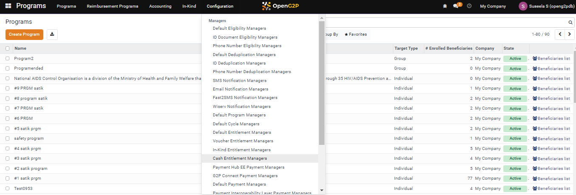Select Cash Entitlement Managers menu entry

coord(240,158)
